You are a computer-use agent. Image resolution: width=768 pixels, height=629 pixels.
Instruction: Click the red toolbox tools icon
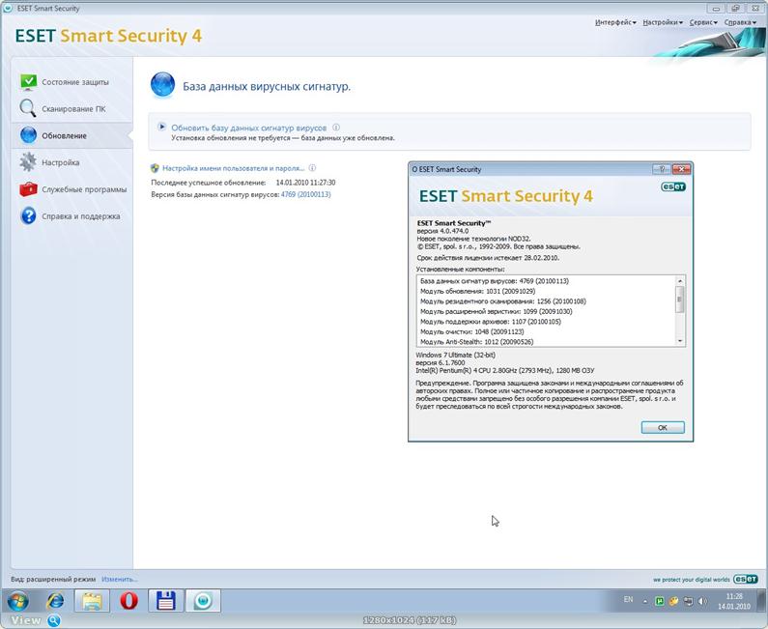click(x=28, y=188)
